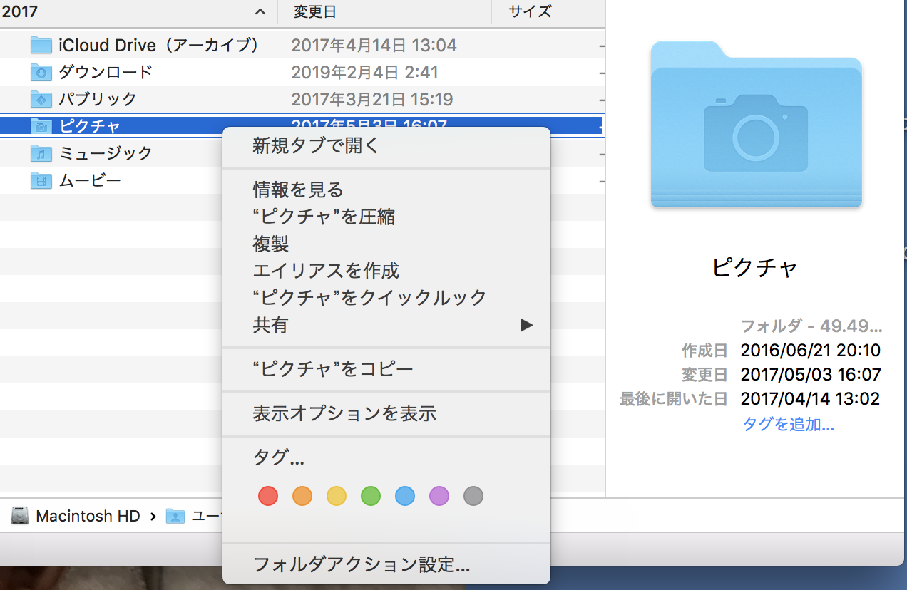Apply the green tag color

pyautogui.click(x=371, y=496)
